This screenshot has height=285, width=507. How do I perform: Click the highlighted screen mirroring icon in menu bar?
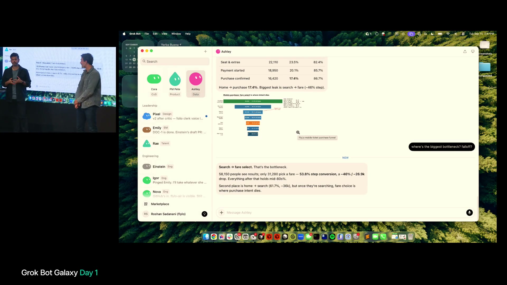pos(411,34)
